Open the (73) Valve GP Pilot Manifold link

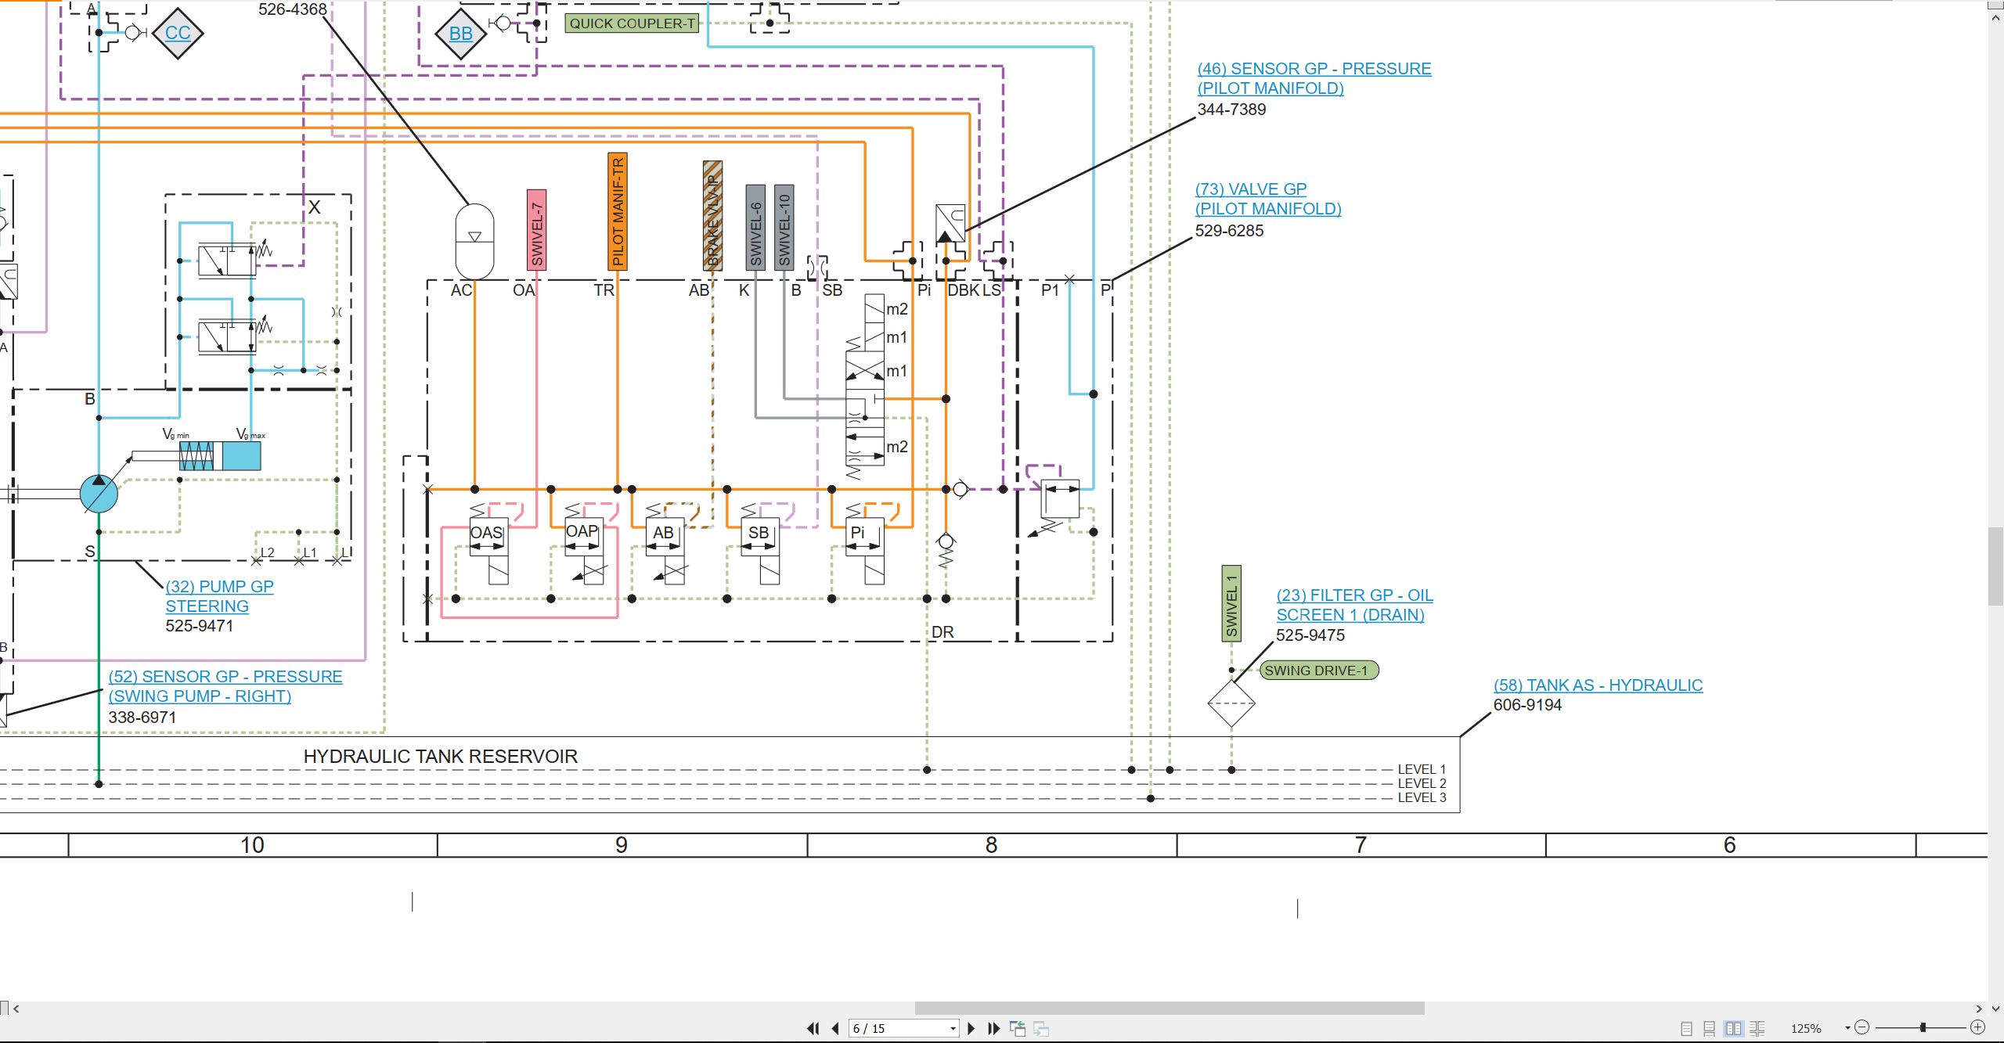coord(1268,199)
